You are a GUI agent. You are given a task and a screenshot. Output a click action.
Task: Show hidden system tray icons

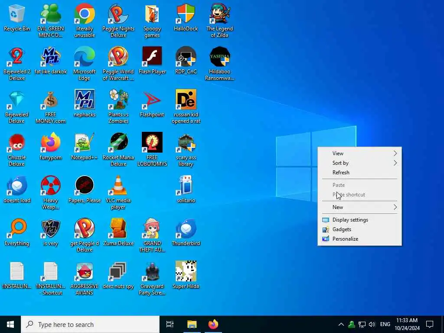click(x=341, y=324)
